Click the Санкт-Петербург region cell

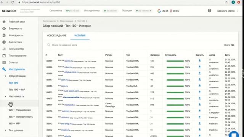pos(110,105)
